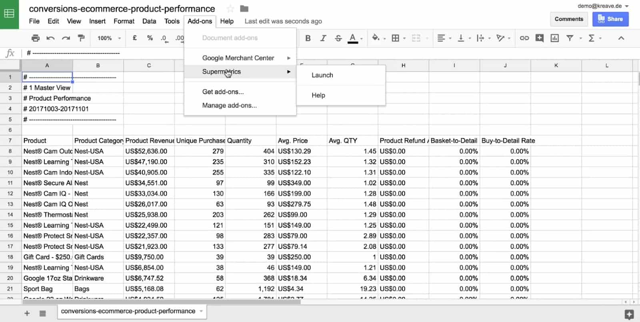The image size is (640, 322).
Task: Open the move to folder icon
Action: pyautogui.click(x=244, y=9)
